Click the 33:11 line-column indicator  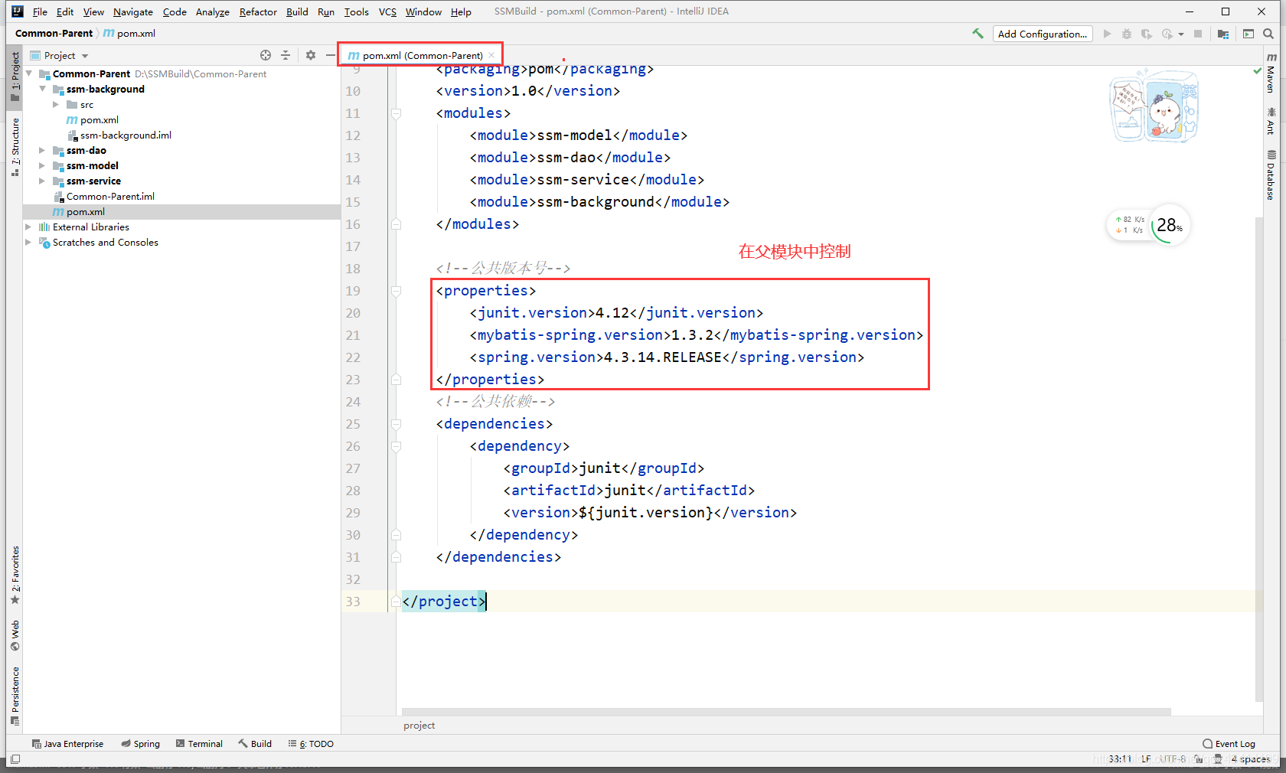click(x=1120, y=759)
